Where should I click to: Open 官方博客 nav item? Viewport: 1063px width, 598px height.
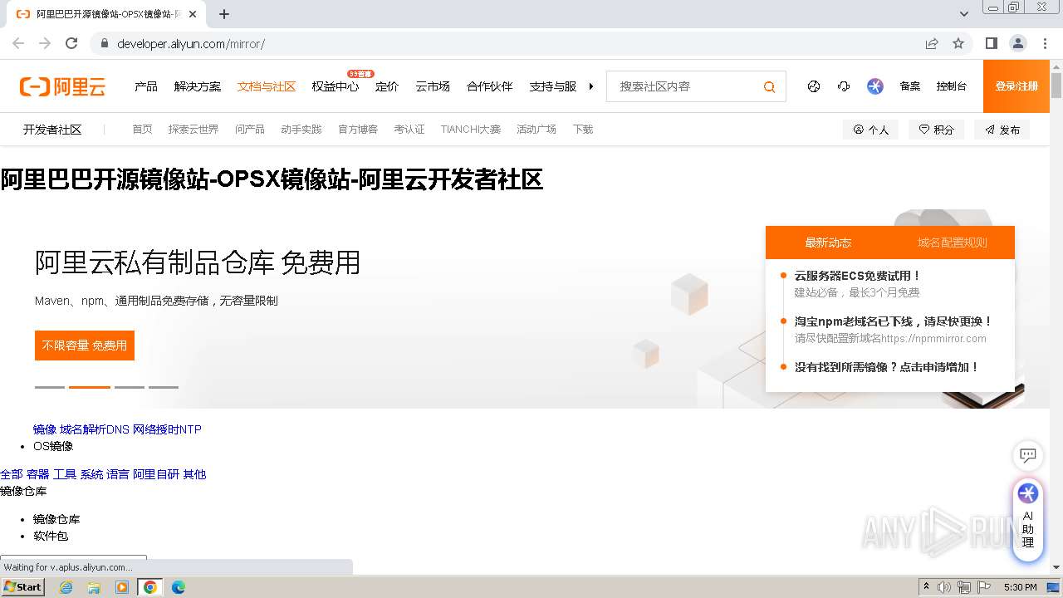coord(358,130)
